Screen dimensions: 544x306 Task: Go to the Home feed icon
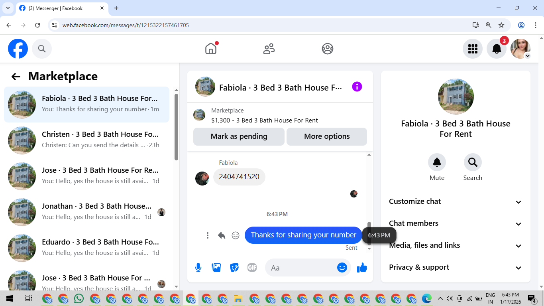pyautogui.click(x=211, y=49)
